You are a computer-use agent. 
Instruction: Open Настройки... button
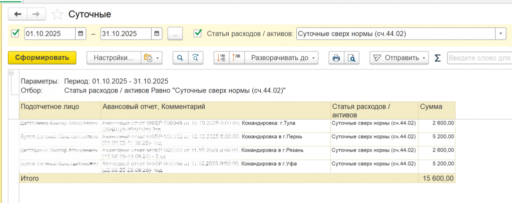114,57
